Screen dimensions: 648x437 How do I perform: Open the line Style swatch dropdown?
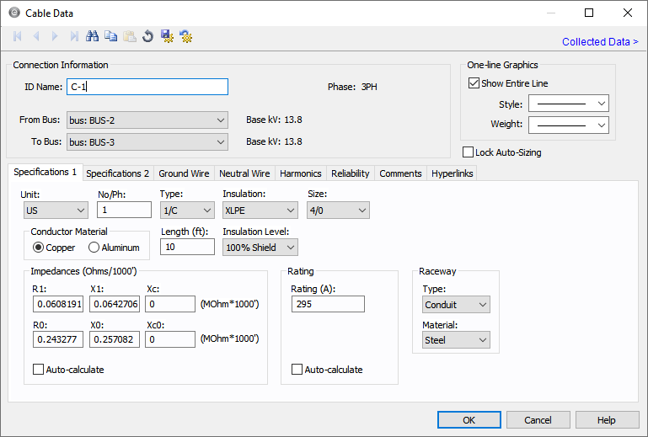568,104
